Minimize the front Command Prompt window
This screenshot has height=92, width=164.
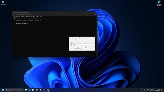tap(88, 15)
